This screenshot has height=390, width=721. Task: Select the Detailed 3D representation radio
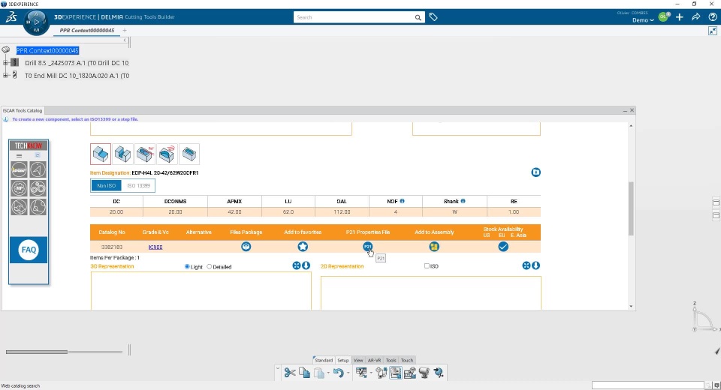[x=210, y=266]
